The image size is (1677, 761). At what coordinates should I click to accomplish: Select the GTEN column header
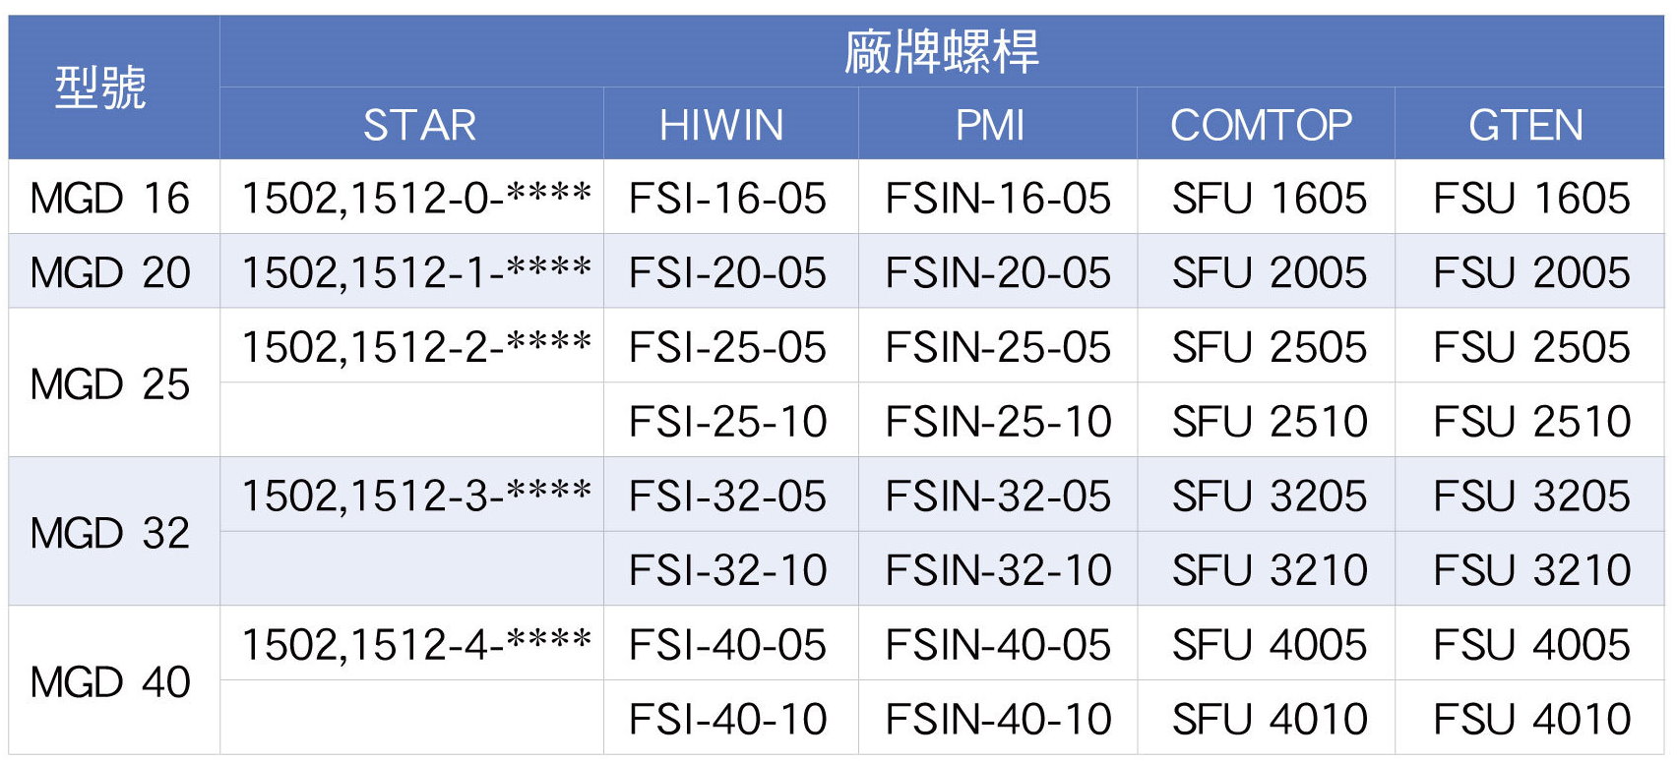tap(1525, 125)
